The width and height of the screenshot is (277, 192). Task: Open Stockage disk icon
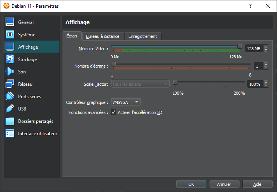pyautogui.click(x=10, y=59)
